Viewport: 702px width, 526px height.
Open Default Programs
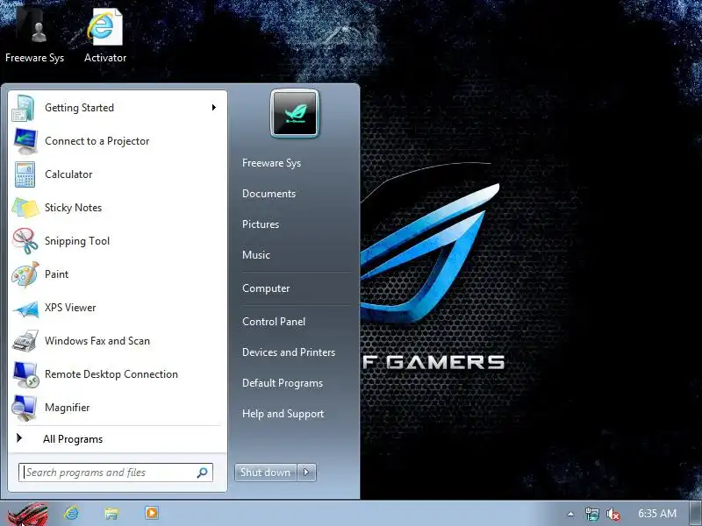point(283,383)
